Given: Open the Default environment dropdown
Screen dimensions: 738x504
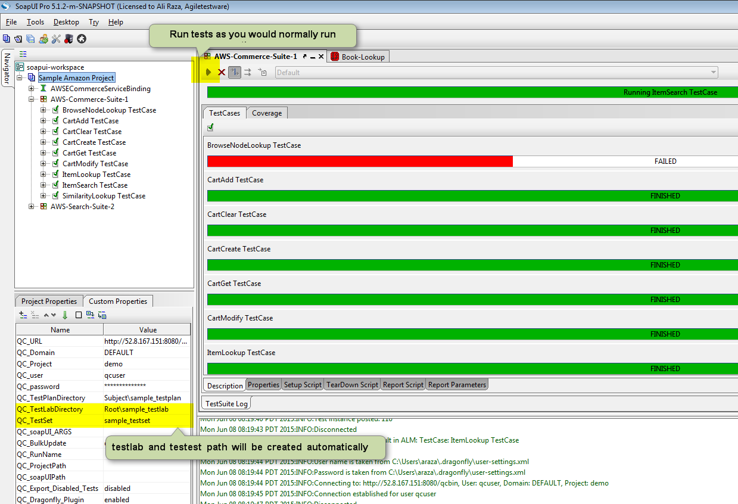Looking at the screenshot, I should pos(712,72).
